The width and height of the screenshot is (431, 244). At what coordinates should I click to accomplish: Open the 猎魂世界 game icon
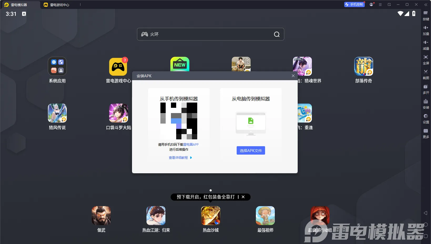click(x=302, y=66)
